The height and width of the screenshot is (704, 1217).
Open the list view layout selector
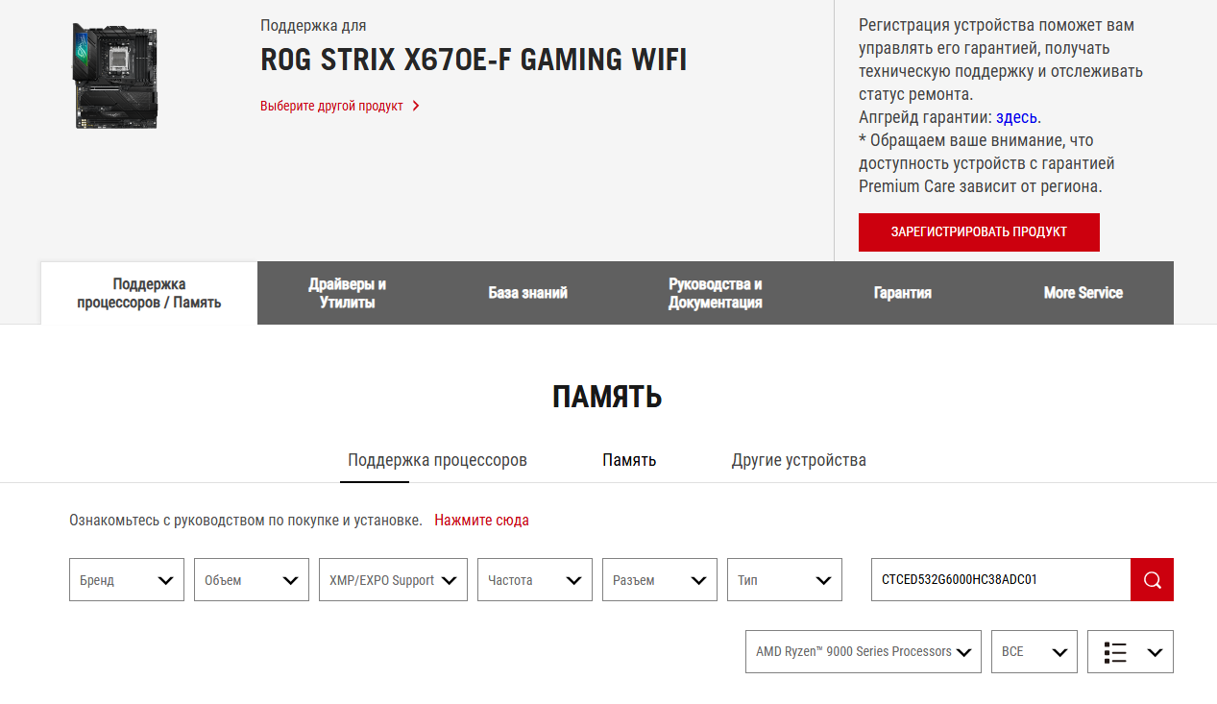tap(1131, 651)
